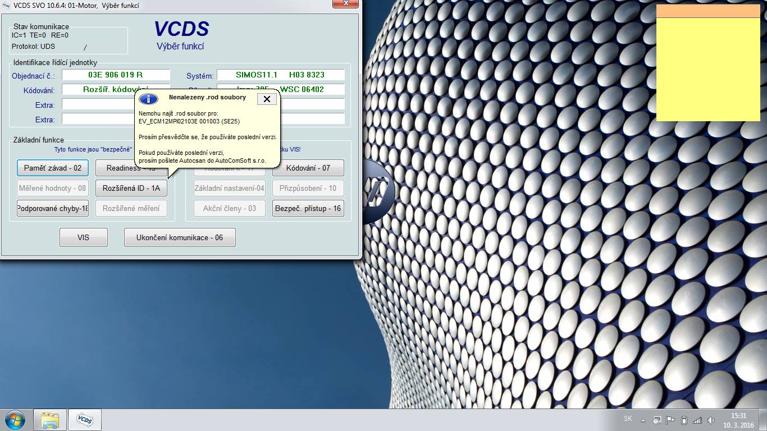Open Paměť závad - 02
The image size is (767, 431).
(x=53, y=168)
